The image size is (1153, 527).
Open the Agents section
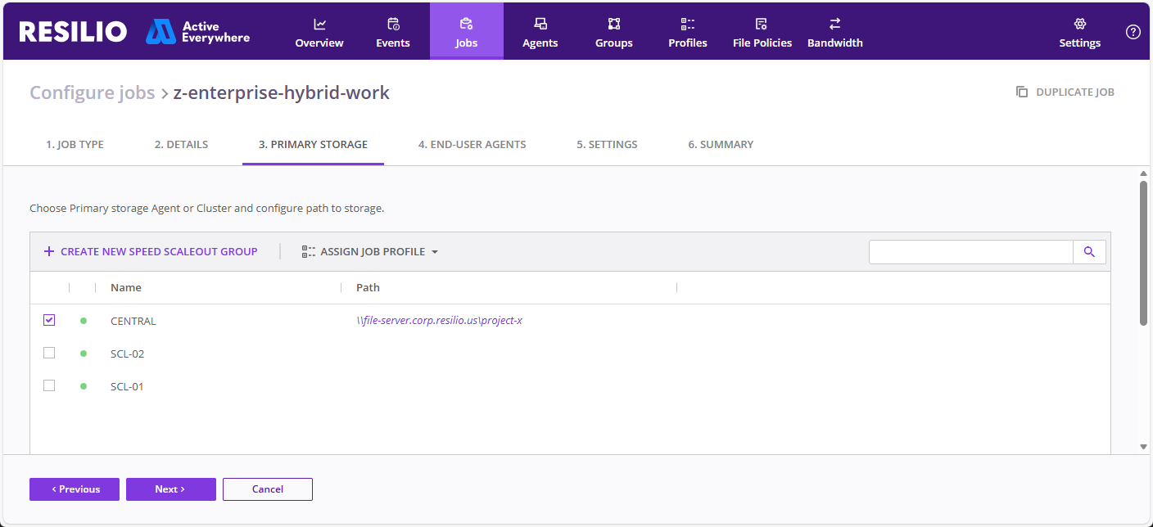click(540, 32)
